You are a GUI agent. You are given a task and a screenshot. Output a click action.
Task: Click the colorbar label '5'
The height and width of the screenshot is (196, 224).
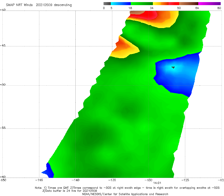(111, 8)
